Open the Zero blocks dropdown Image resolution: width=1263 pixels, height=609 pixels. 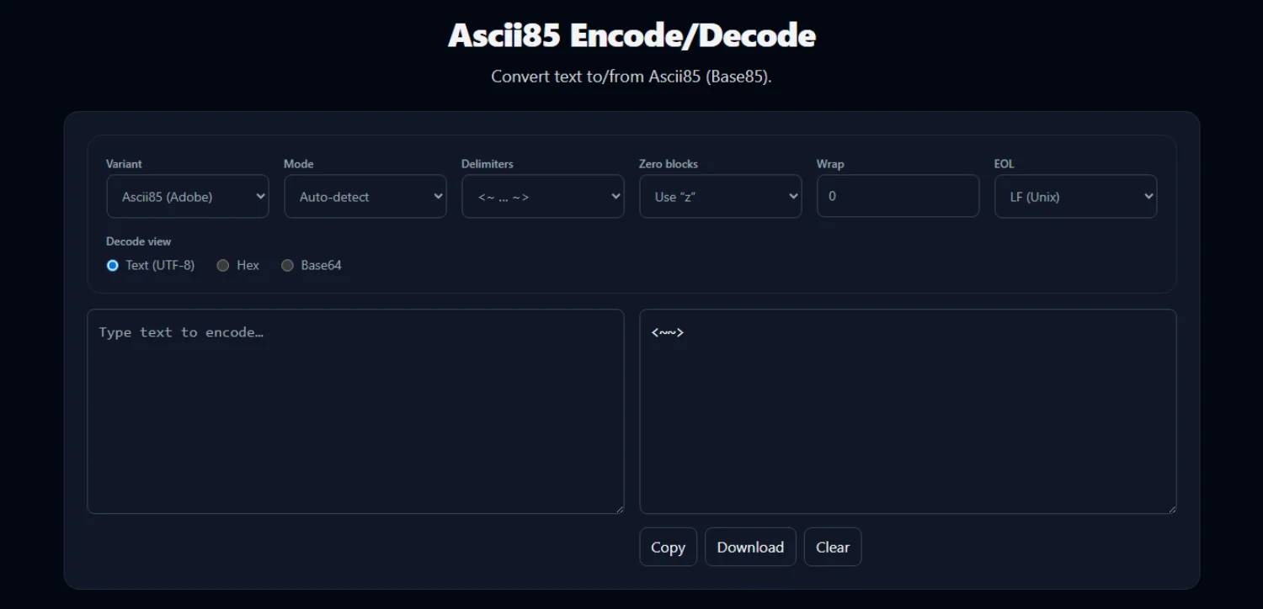[x=720, y=196]
